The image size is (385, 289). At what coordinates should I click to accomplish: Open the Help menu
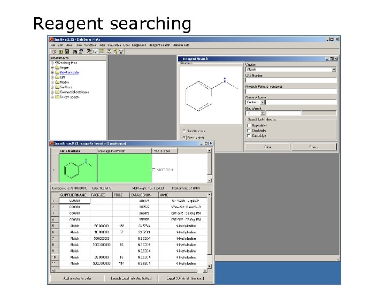102,45
